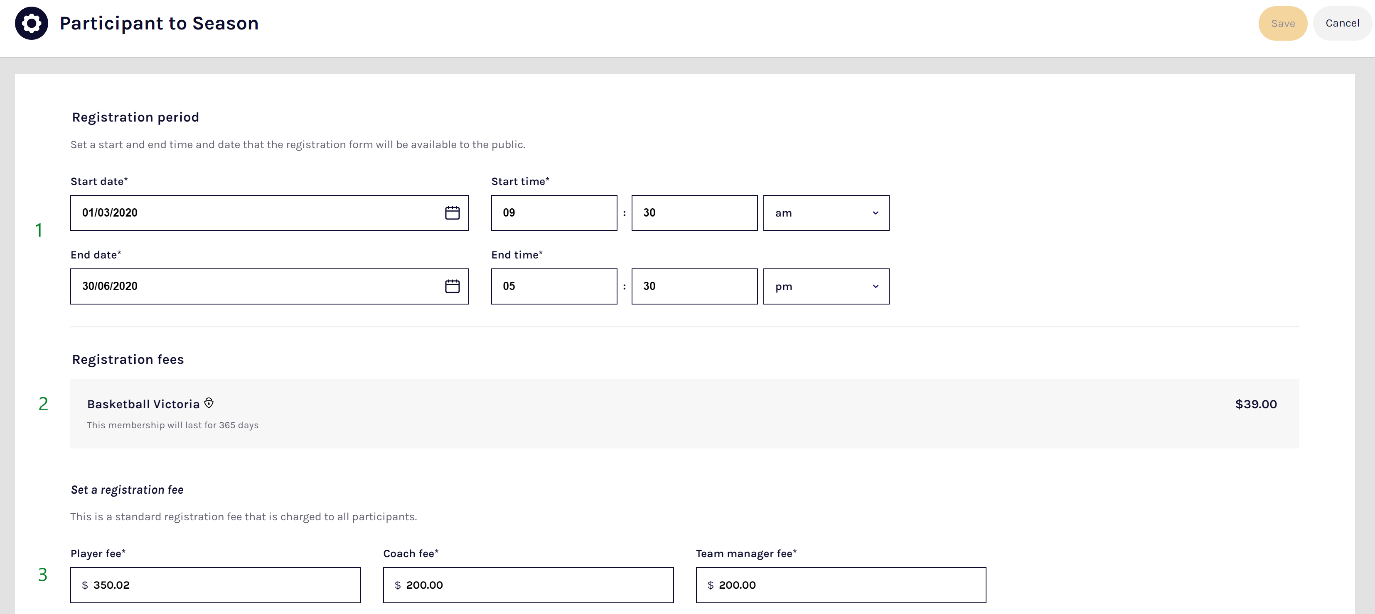Image resolution: width=1375 pixels, height=614 pixels.
Task: Edit the Start time minutes field
Action: pyautogui.click(x=694, y=213)
